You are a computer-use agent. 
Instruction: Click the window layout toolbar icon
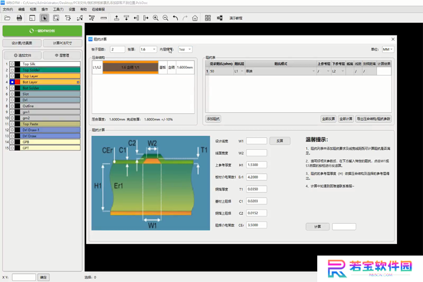pyautogui.click(x=32, y=18)
